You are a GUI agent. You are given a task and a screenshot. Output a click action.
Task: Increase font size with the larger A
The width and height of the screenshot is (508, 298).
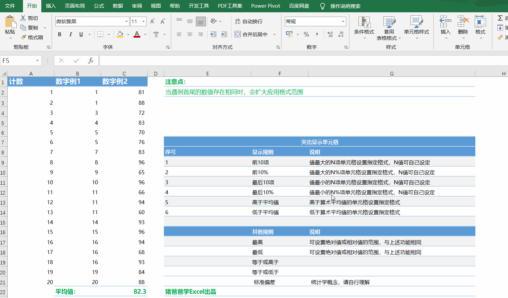click(x=152, y=21)
